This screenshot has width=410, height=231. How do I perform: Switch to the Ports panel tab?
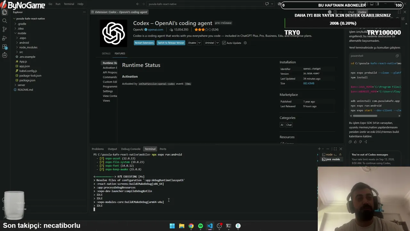(x=163, y=149)
